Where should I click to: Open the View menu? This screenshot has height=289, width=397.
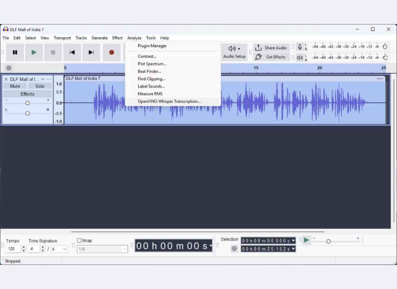click(45, 38)
